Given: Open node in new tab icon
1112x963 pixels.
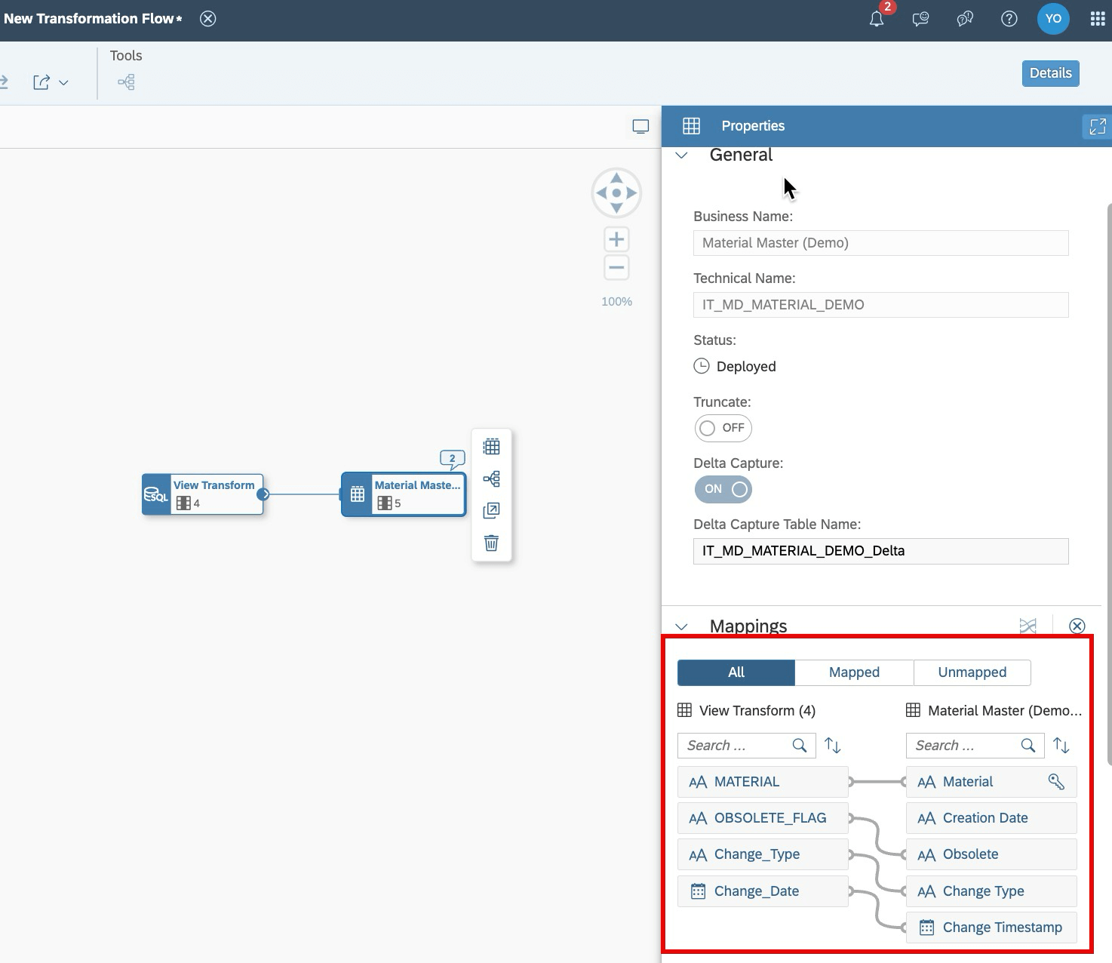Looking at the screenshot, I should [491, 510].
